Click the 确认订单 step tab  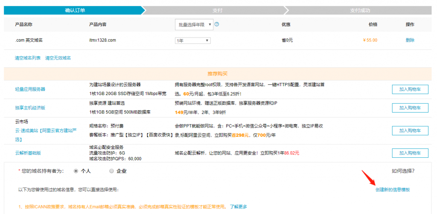point(73,10)
